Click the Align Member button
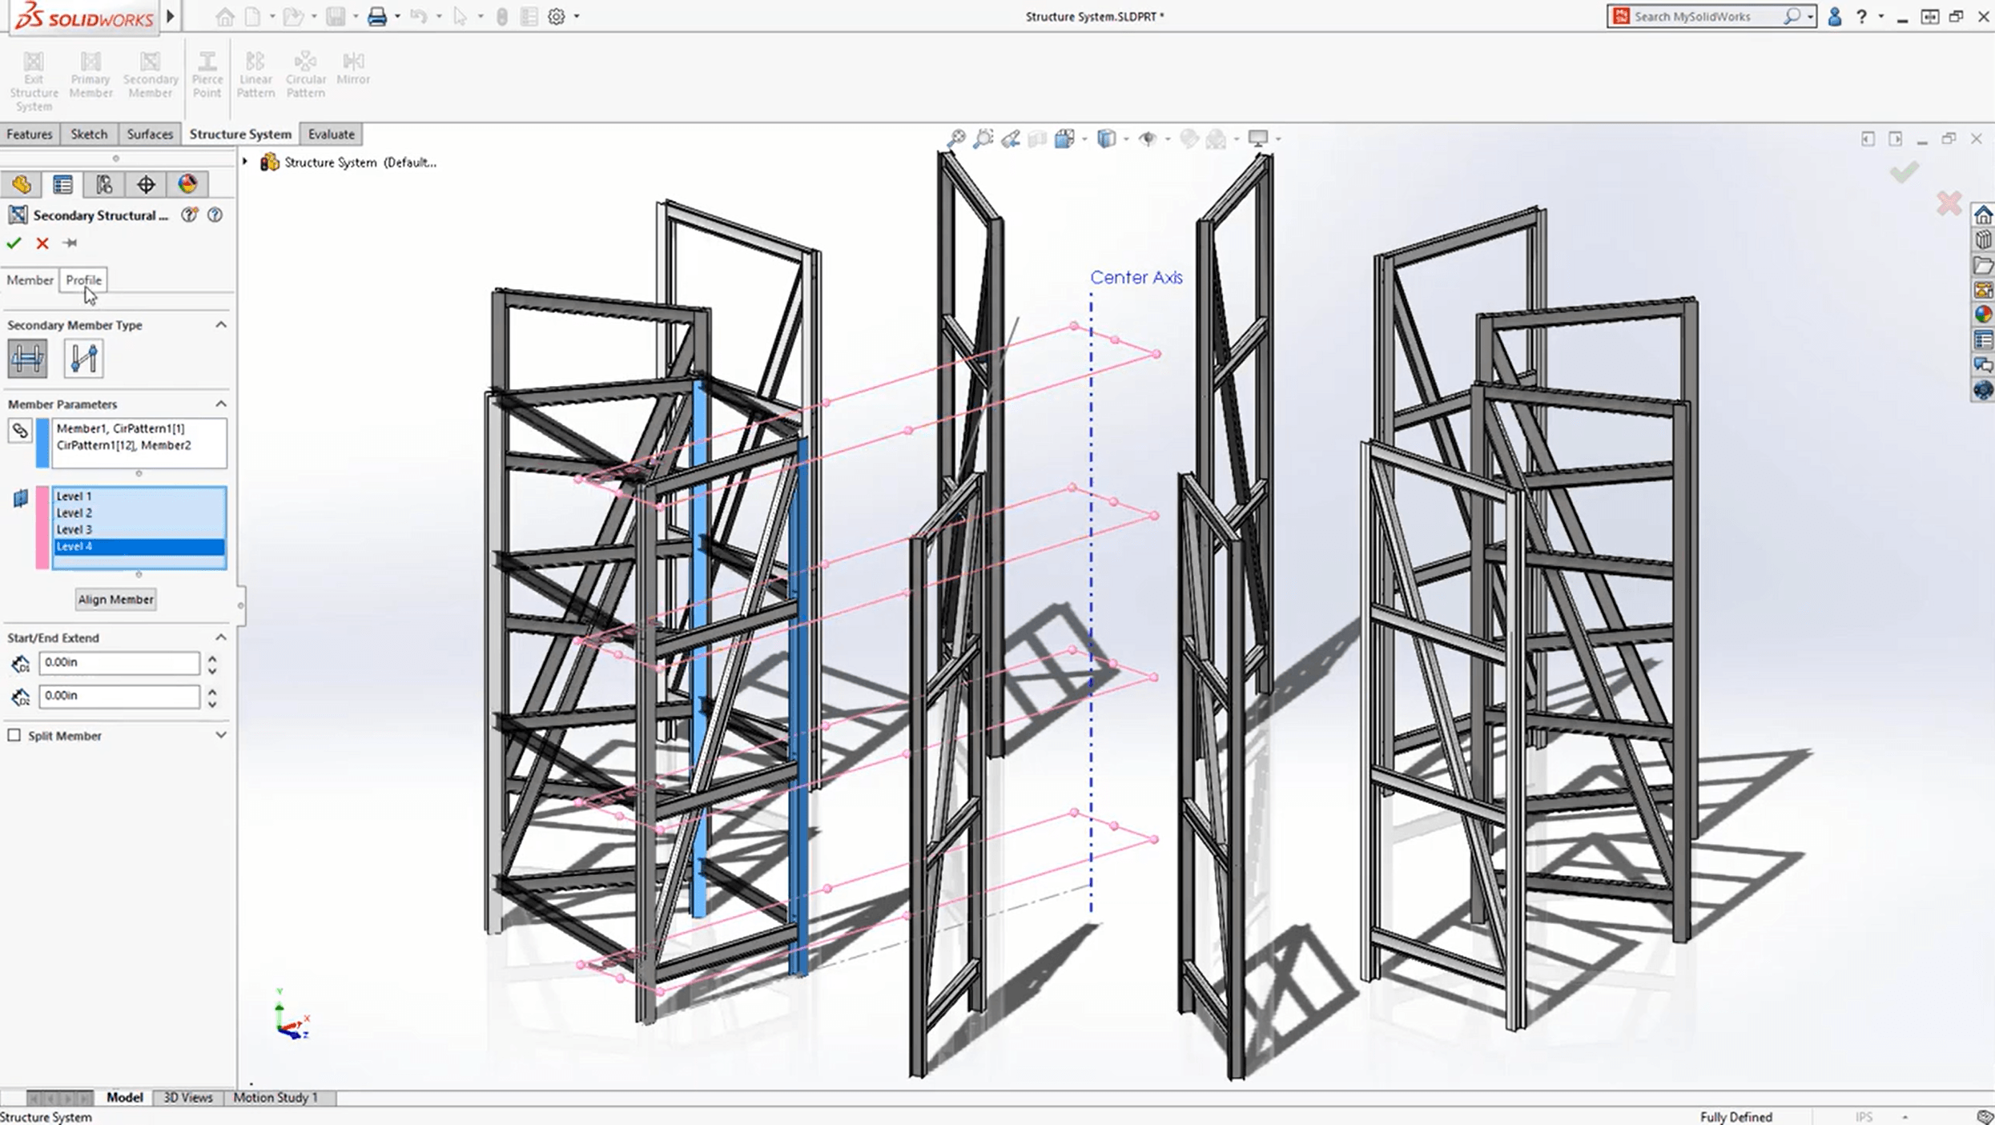The image size is (1995, 1125). click(115, 599)
